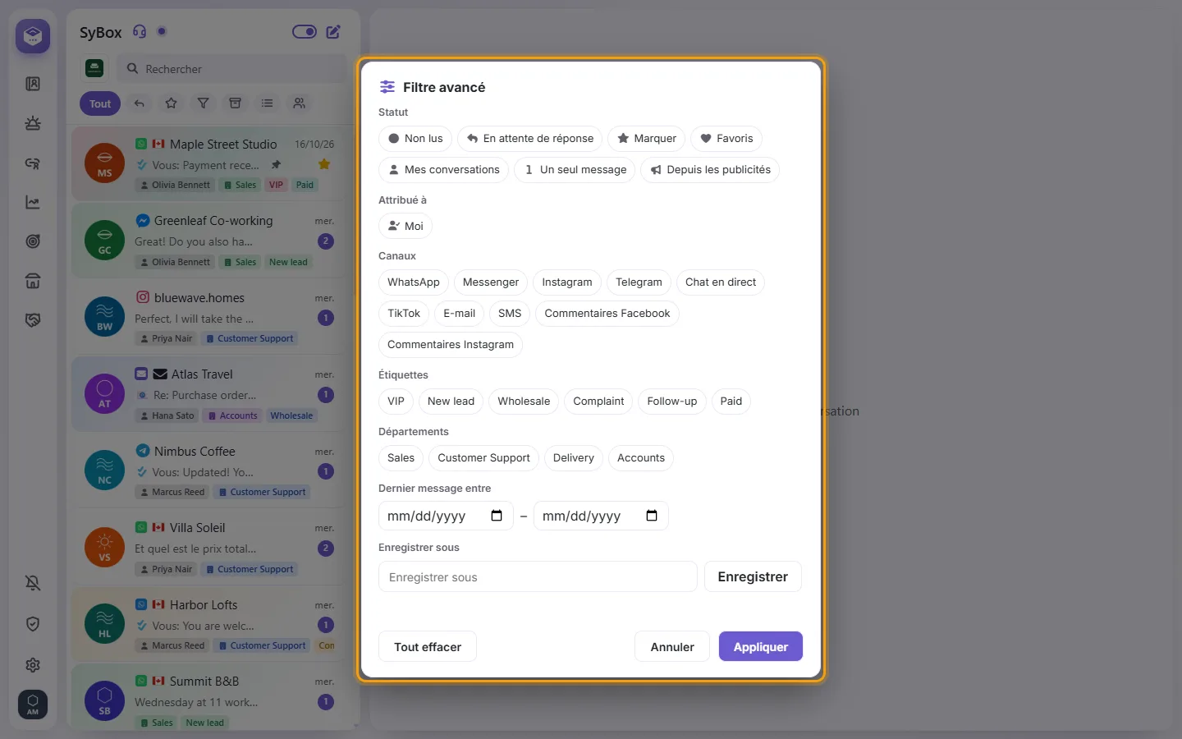Viewport: 1182px width, 739px height.
Task: Open the funnel filter icon
Action: pos(203,103)
